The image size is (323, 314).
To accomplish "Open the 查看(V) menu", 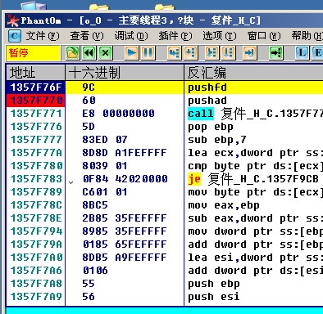I will pyautogui.click(x=87, y=36).
